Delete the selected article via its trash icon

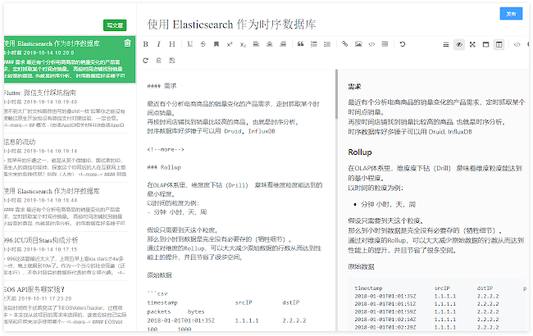pyautogui.click(x=127, y=43)
